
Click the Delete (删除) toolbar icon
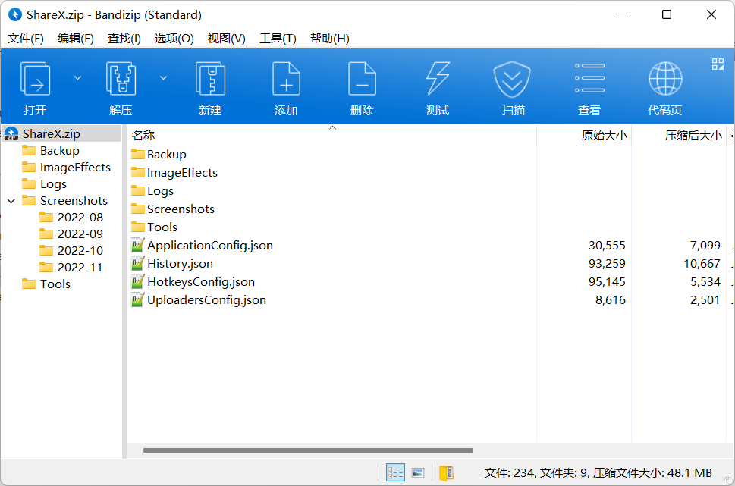pos(362,79)
